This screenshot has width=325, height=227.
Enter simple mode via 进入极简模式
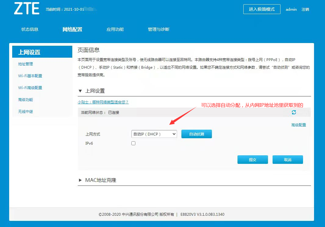262,9
